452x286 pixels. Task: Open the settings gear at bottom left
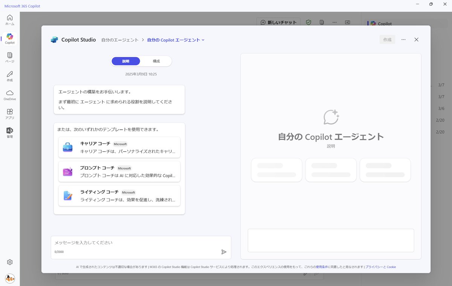[x=9, y=262]
